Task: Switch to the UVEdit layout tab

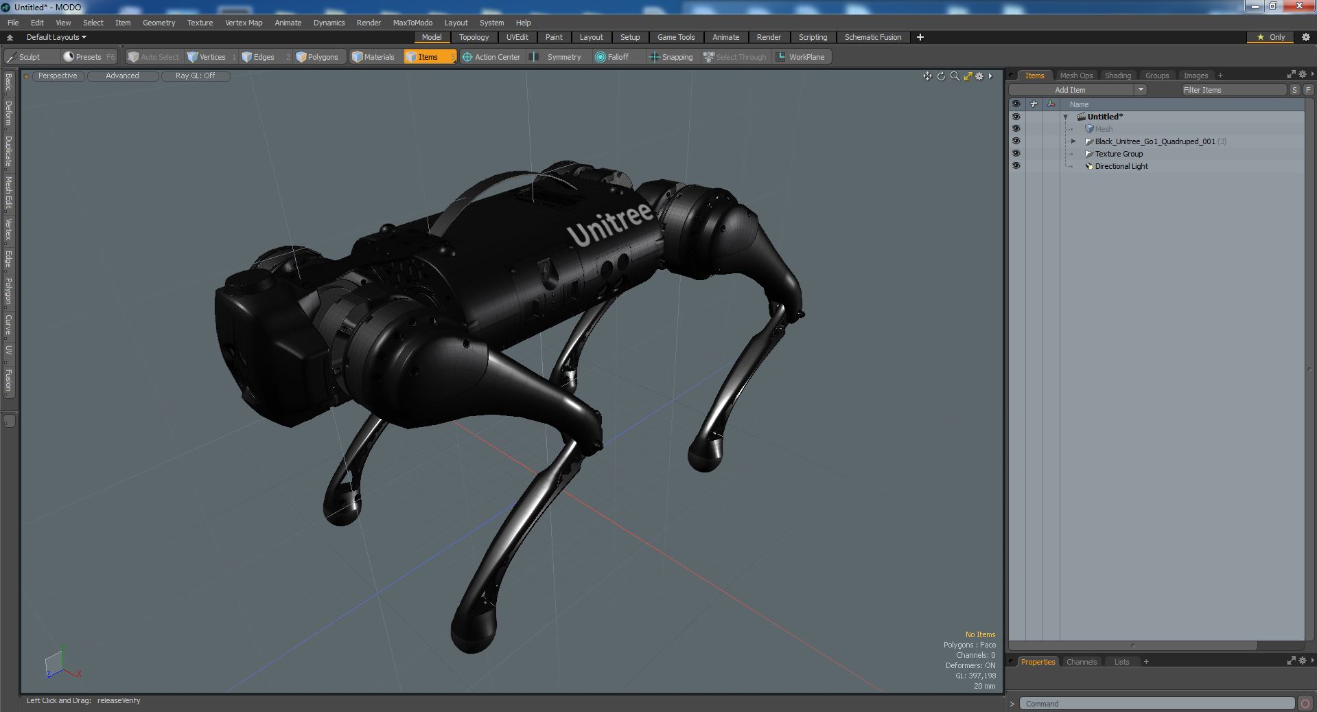Action: (517, 37)
